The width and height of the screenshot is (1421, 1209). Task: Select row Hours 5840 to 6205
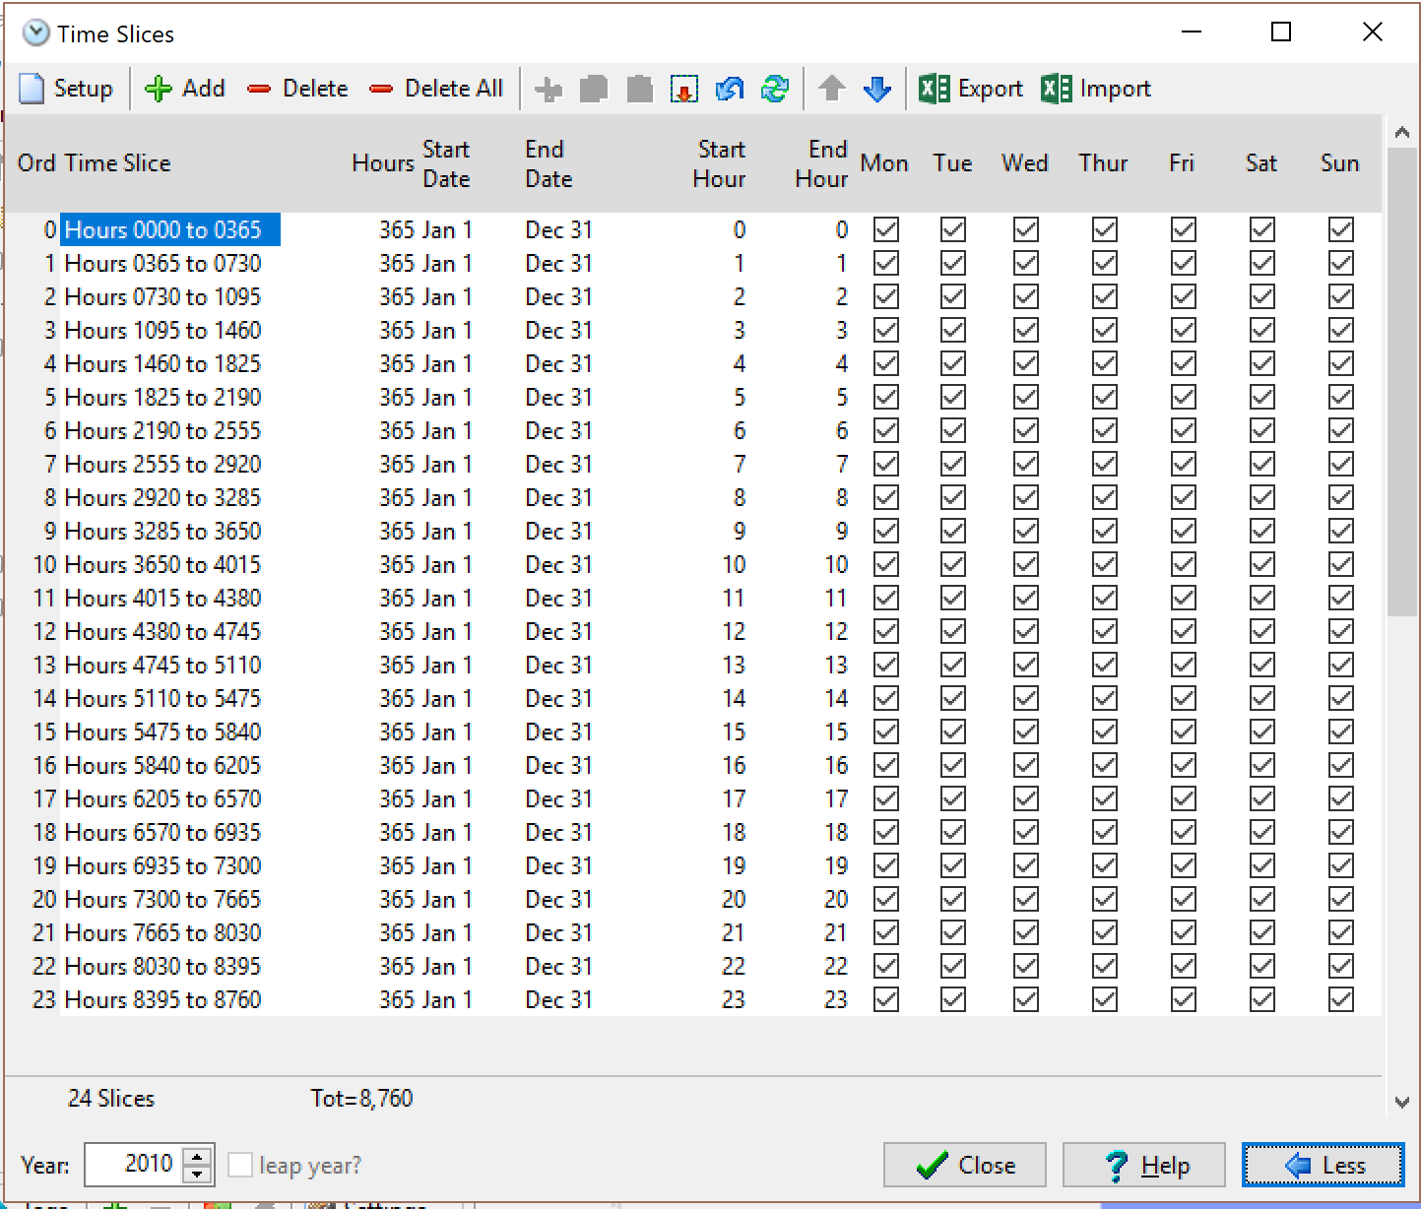[x=692, y=765]
